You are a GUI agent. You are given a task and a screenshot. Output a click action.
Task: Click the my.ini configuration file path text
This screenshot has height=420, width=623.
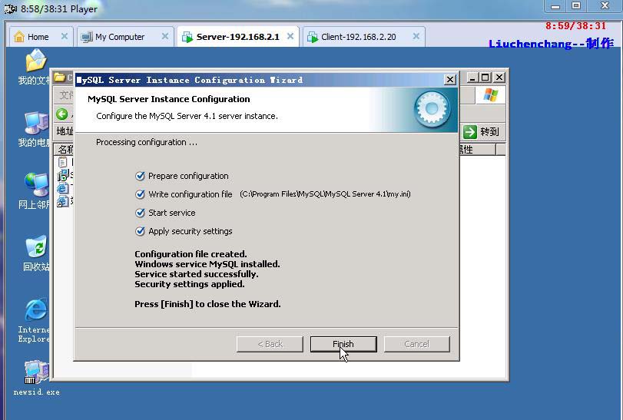coord(325,194)
